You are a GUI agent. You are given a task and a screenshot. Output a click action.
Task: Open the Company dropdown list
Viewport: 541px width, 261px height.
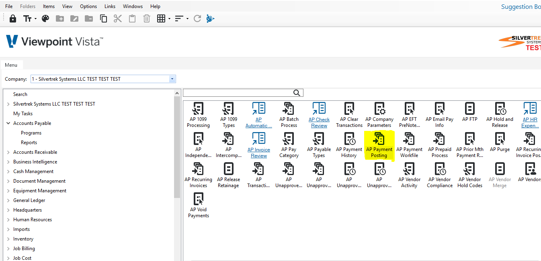[x=172, y=79]
